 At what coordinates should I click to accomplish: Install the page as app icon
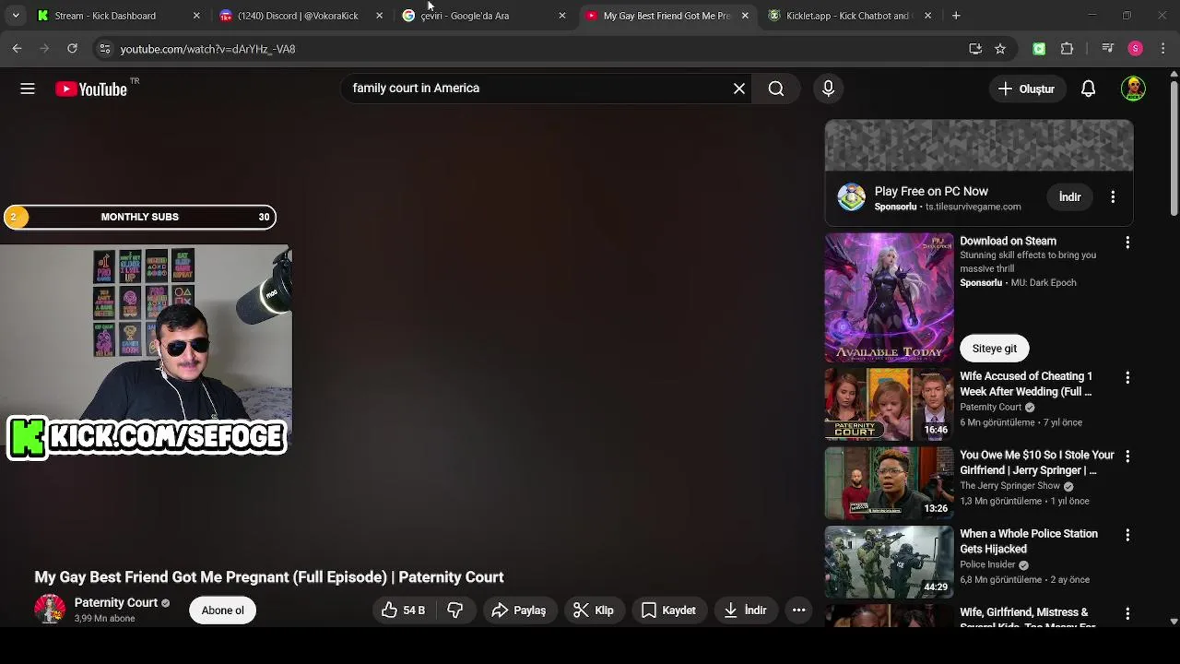tap(975, 49)
